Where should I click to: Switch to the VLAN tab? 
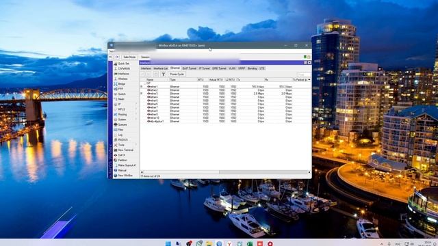(x=232, y=68)
